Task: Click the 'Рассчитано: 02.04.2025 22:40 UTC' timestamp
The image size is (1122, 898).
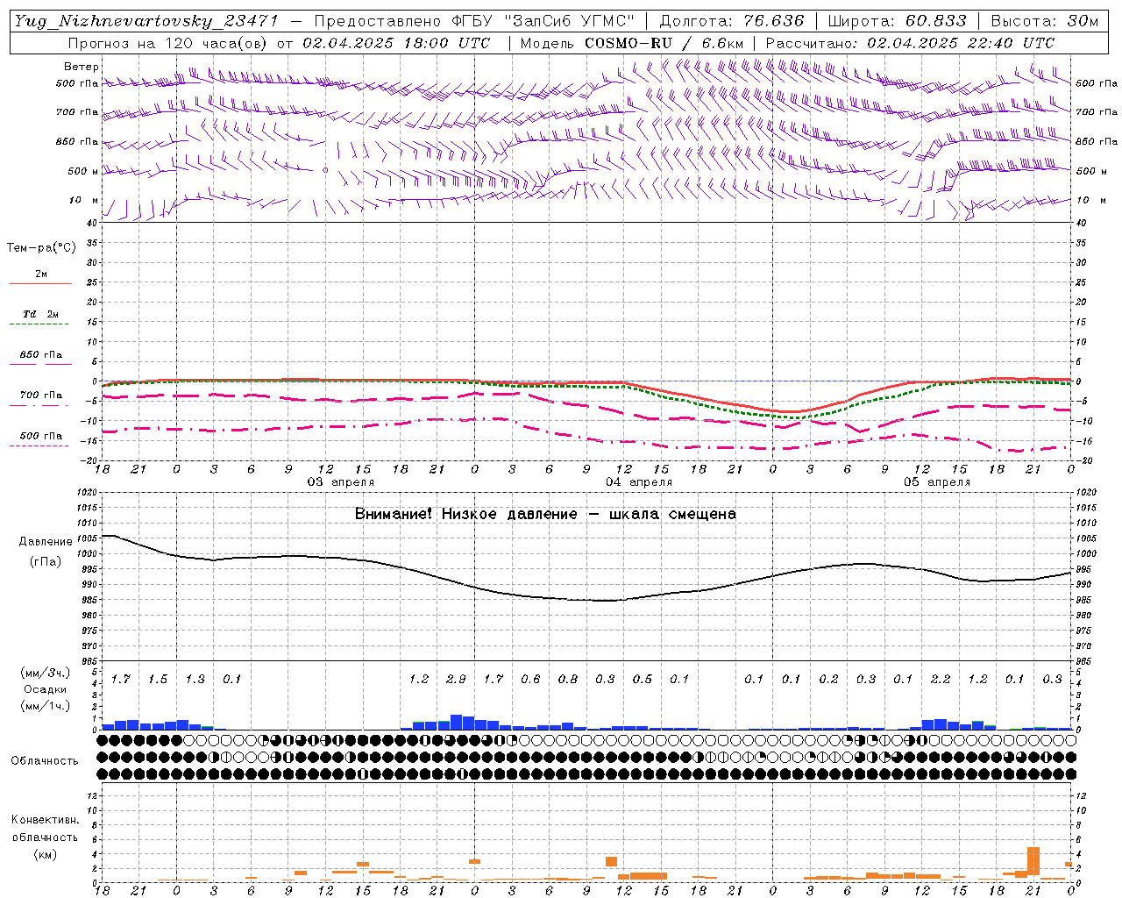Action: 910,43
